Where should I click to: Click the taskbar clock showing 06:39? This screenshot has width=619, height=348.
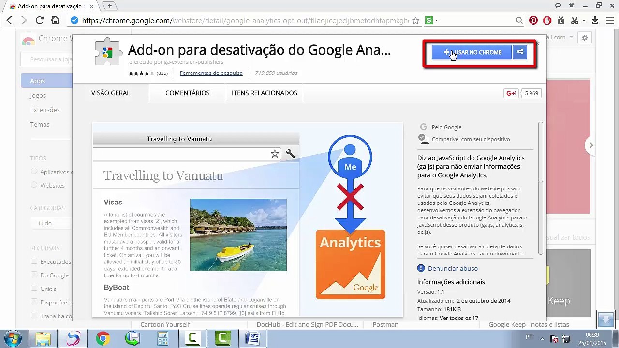(x=592, y=338)
